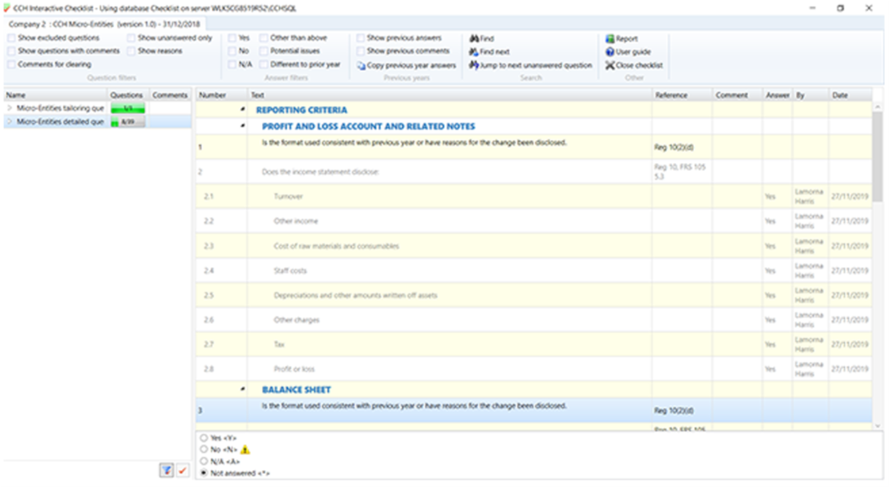Expand Micro-Entities tailoring questions tree item
Viewport: 889px width, 487px height.
pyautogui.click(x=9, y=107)
